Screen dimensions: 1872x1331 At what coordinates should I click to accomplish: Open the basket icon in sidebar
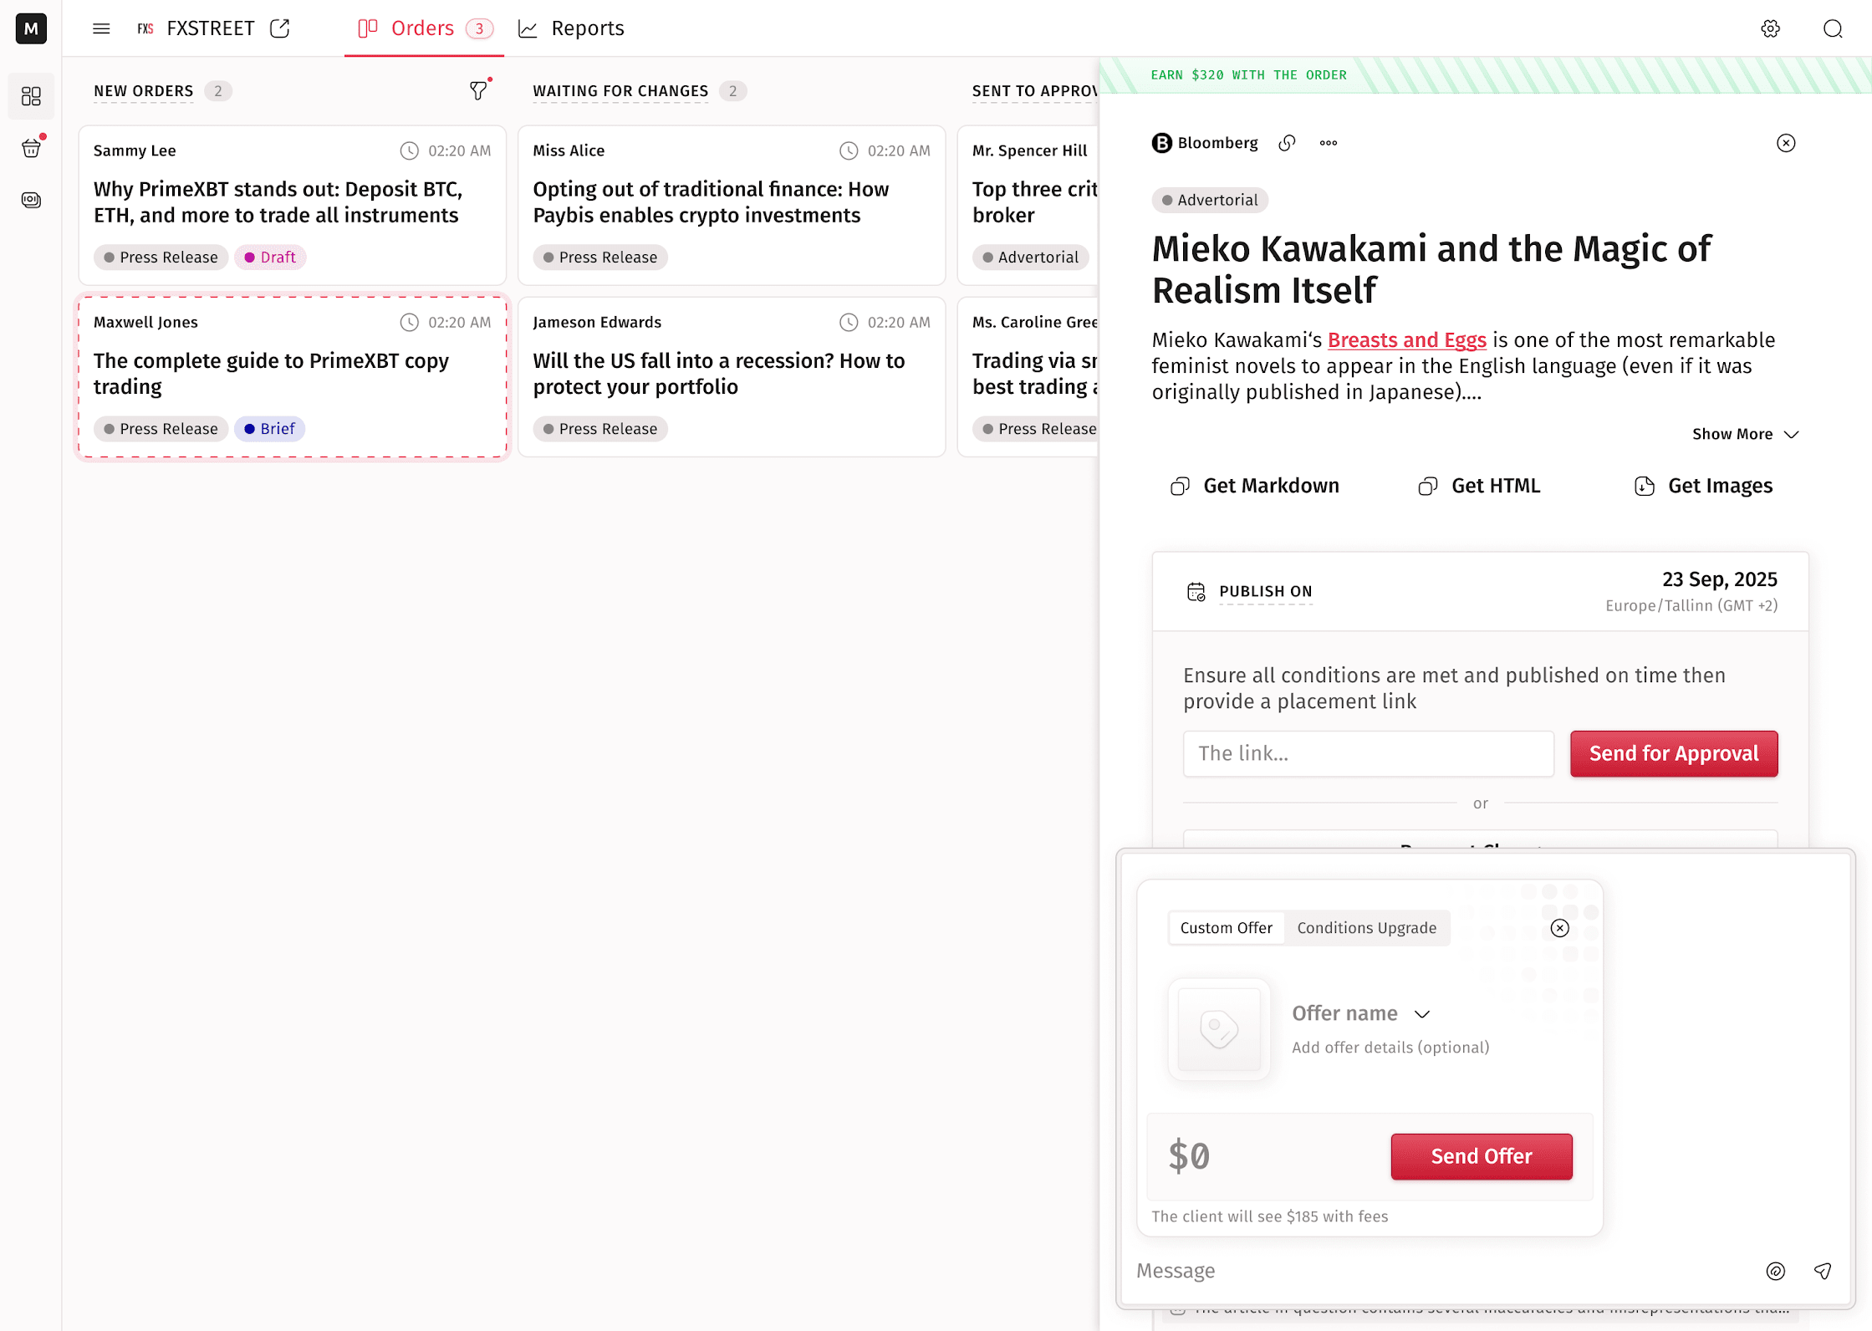pyautogui.click(x=31, y=149)
